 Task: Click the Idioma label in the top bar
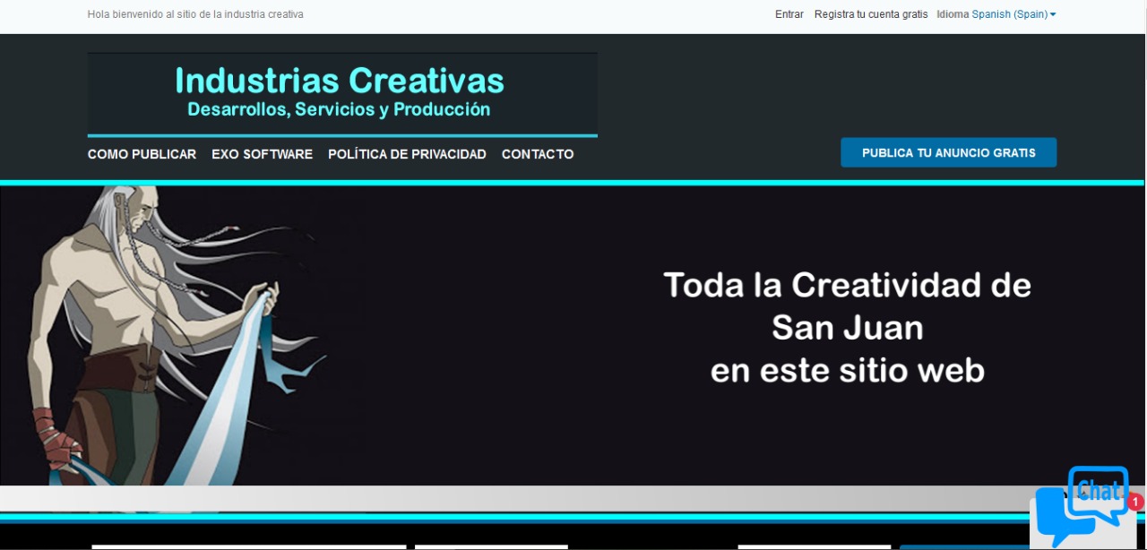pyautogui.click(x=953, y=14)
